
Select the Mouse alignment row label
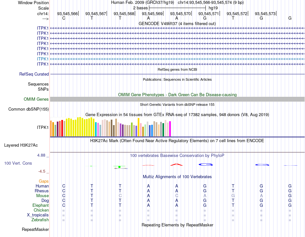[x=42, y=196]
